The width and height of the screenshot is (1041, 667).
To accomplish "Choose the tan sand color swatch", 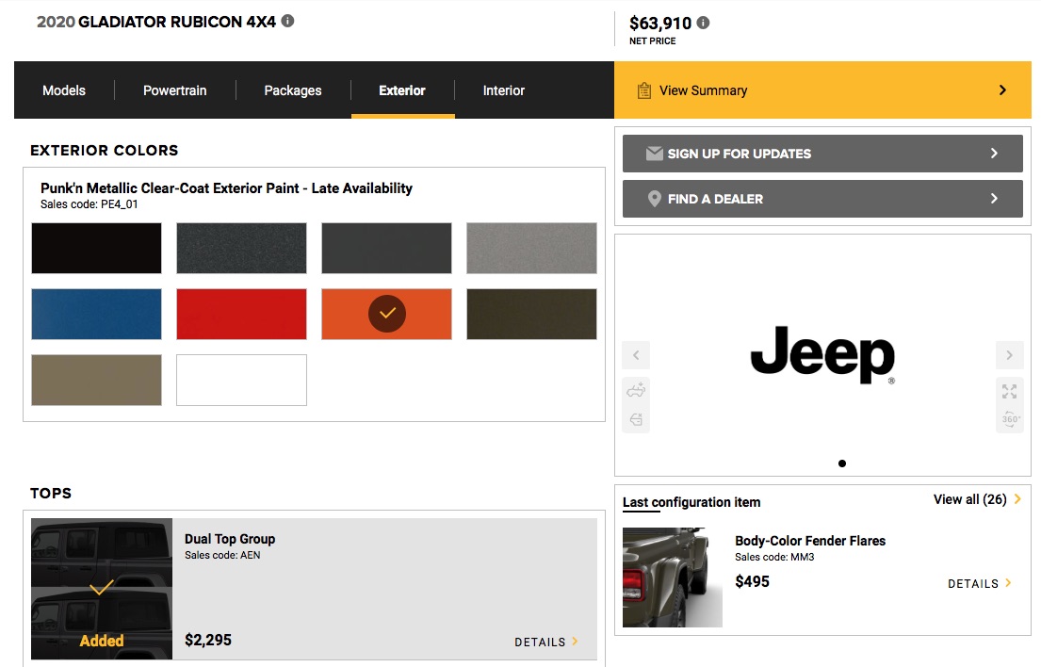I will click(96, 380).
